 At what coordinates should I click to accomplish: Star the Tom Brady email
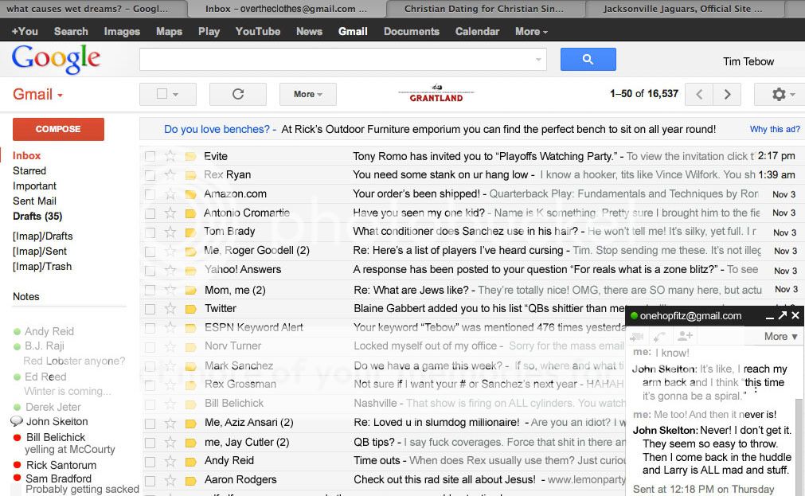[x=170, y=232]
